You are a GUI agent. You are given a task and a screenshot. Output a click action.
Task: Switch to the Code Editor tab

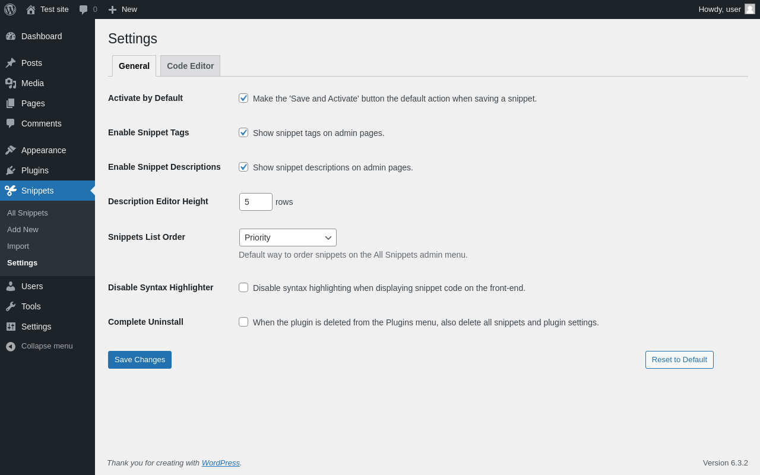[x=190, y=66]
